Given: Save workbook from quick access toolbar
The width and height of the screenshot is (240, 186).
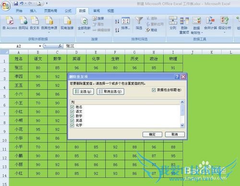Looking at the screenshot, I should coord(16,3).
